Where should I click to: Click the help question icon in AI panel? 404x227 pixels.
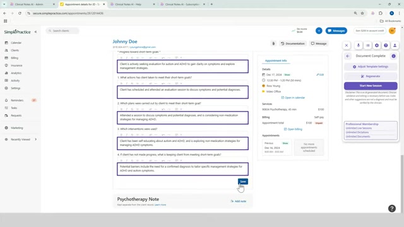click(x=386, y=45)
